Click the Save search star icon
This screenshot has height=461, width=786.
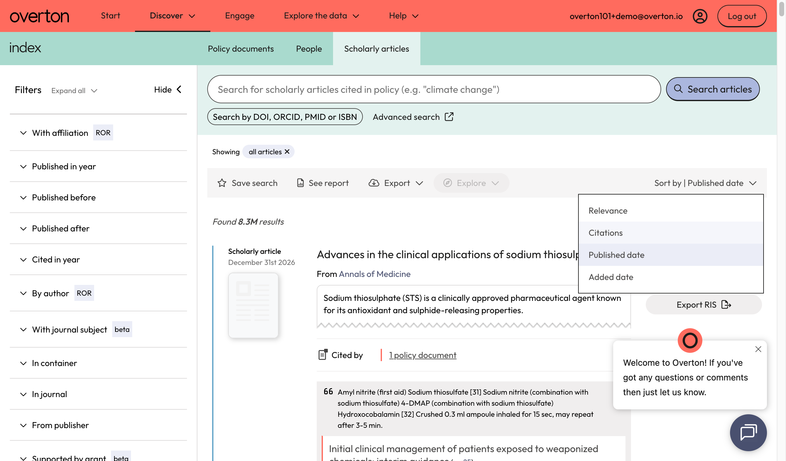pyautogui.click(x=222, y=183)
